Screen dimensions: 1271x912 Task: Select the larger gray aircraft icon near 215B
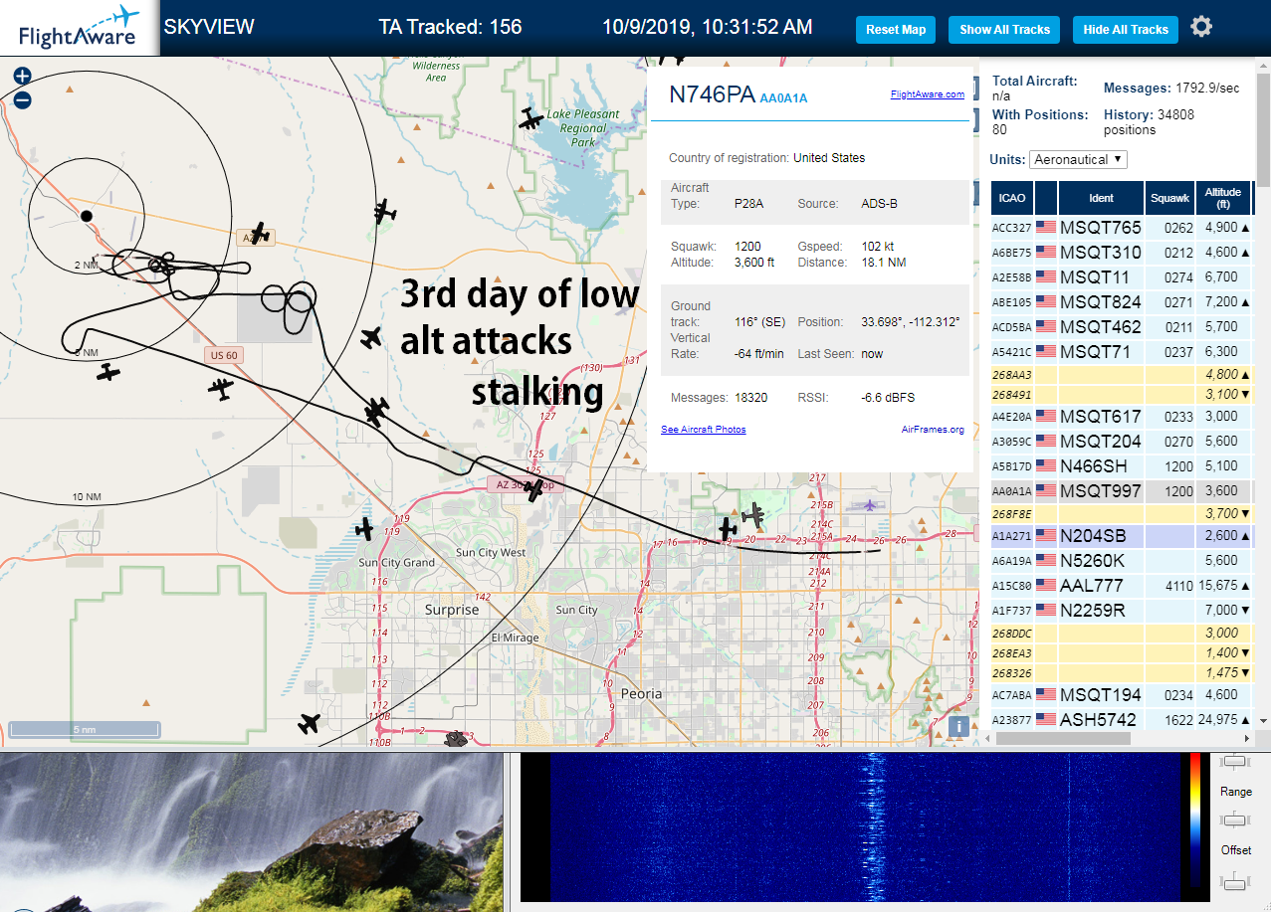753,515
